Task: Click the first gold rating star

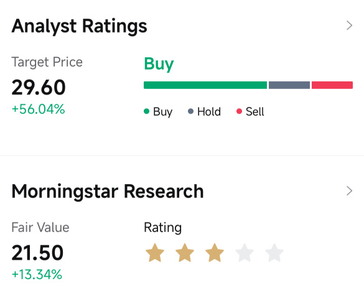Action: [x=155, y=252]
